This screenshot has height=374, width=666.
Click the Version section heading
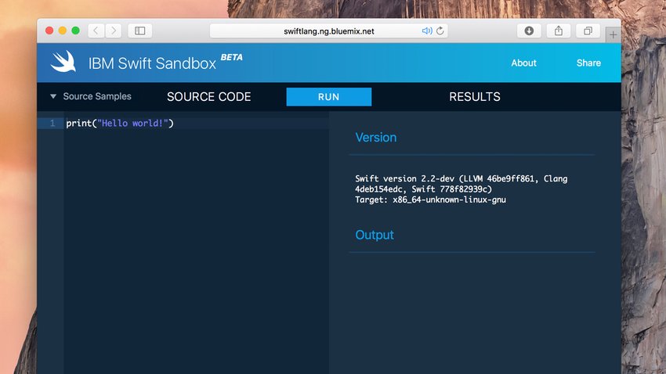pyautogui.click(x=376, y=138)
